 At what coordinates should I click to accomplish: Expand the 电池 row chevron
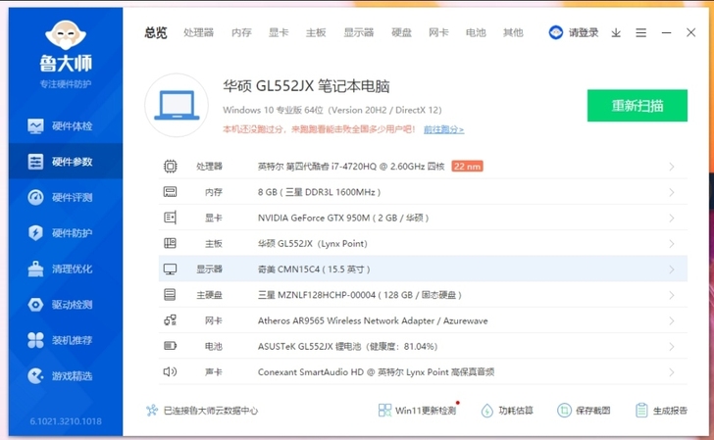[x=672, y=347]
